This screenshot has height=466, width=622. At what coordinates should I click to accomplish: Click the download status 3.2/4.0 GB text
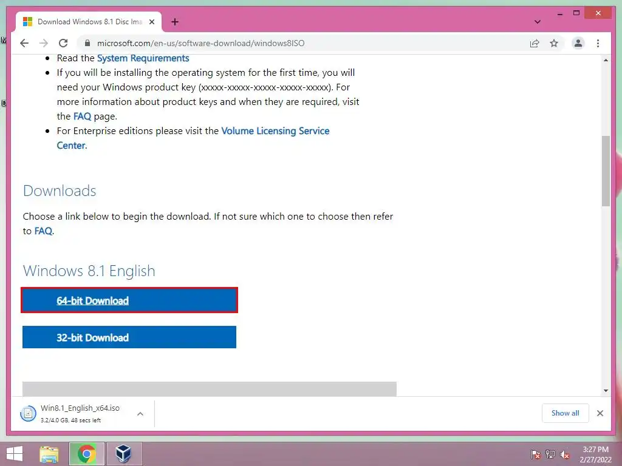tap(70, 420)
